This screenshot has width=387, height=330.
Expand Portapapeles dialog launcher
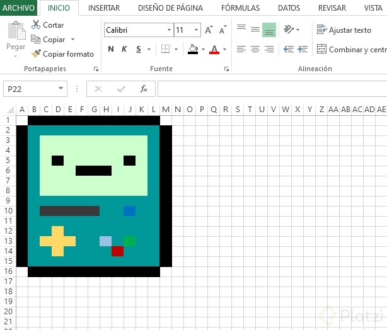pos(96,69)
